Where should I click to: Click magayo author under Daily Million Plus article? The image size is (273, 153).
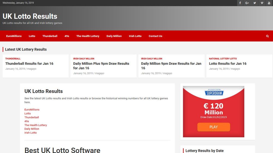[x=100, y=73]
